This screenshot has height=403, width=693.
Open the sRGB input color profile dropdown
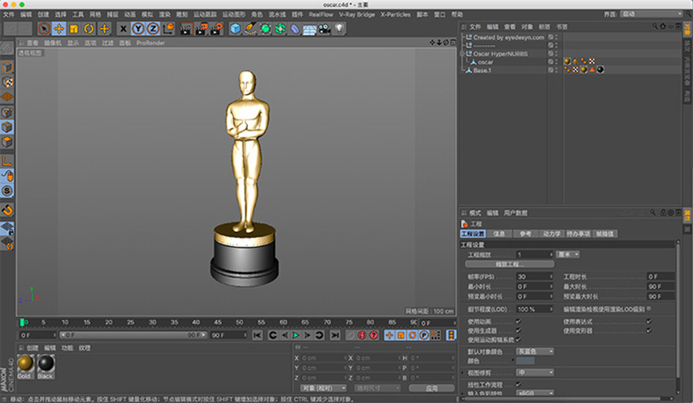(x=534, y=393)
